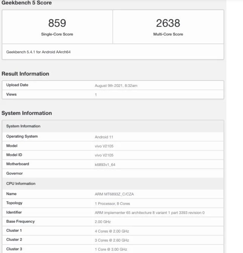Click the ARM implementer identifier value

tap(150, 212)
